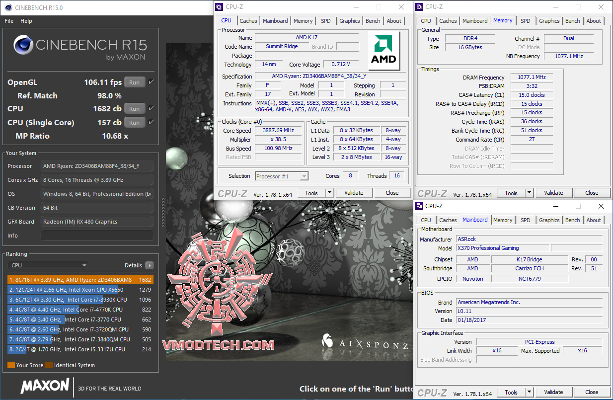The image size is (613, 400).
Task: Click Validate in the Memory window
Action: [553, 193]
